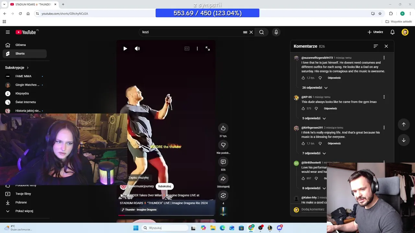
Task: Open the YouTube hamburger guide menu
Action: (x=8, y=32)
